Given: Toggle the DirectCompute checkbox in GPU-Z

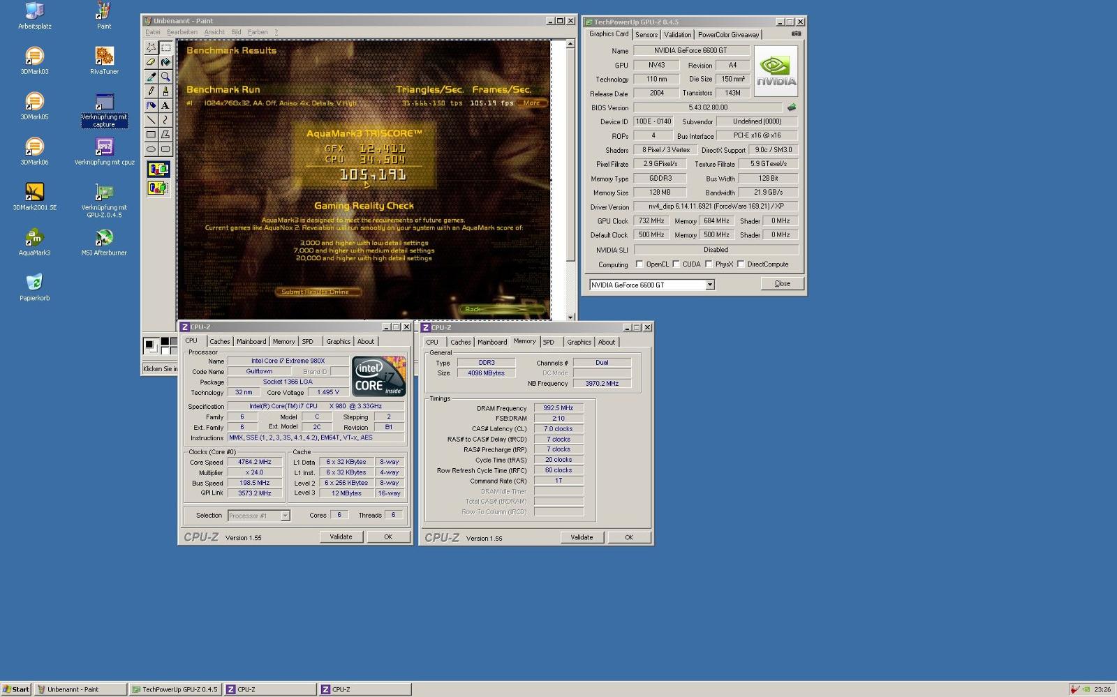Looking at the screenshot, I should (741, 264).
